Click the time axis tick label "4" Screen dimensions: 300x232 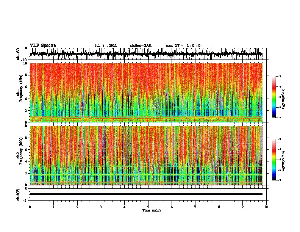(x=125, y=207)
